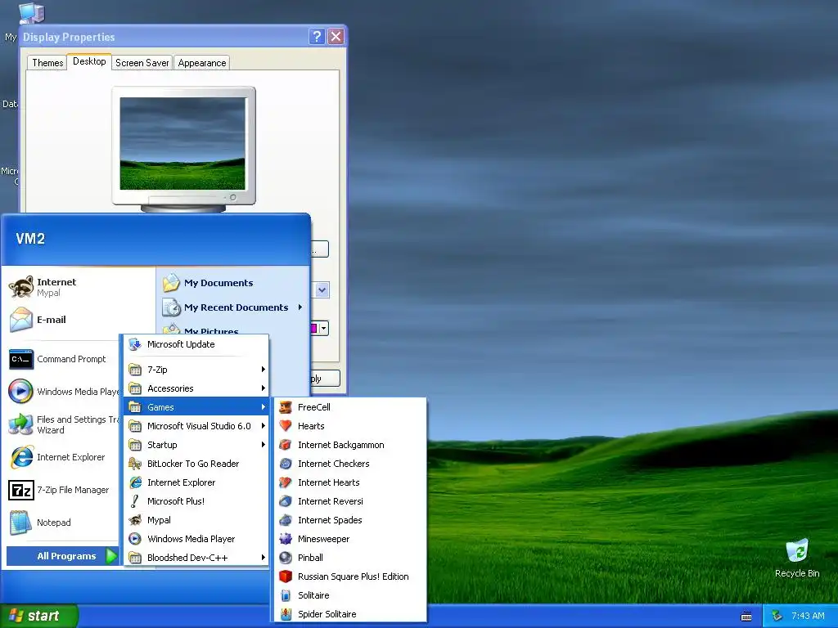Open Files and Settings Transfer Wizard
The height and width of the screenshot is (628, 838).
click(63, 424)
